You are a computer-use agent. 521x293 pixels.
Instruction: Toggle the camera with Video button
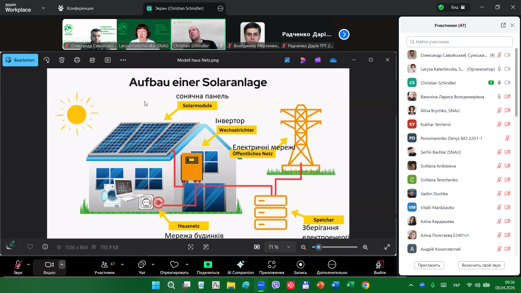click(49, 267)
